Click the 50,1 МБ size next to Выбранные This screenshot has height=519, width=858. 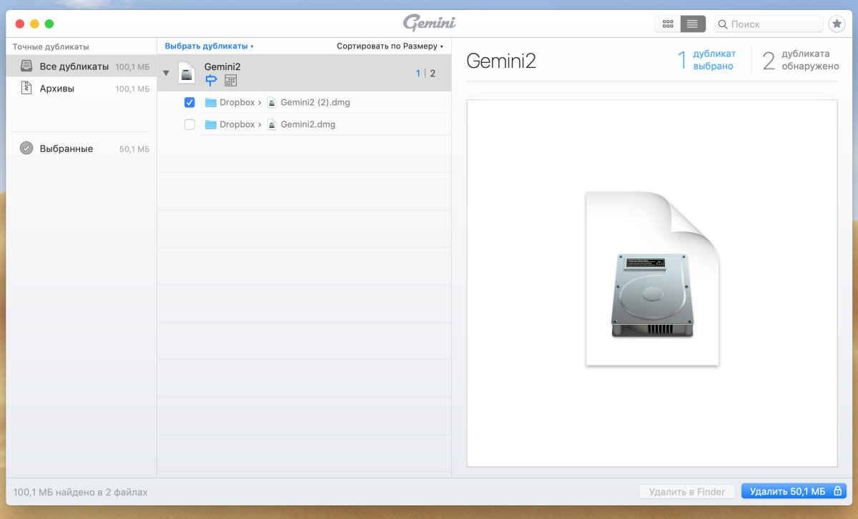[134, 149]
